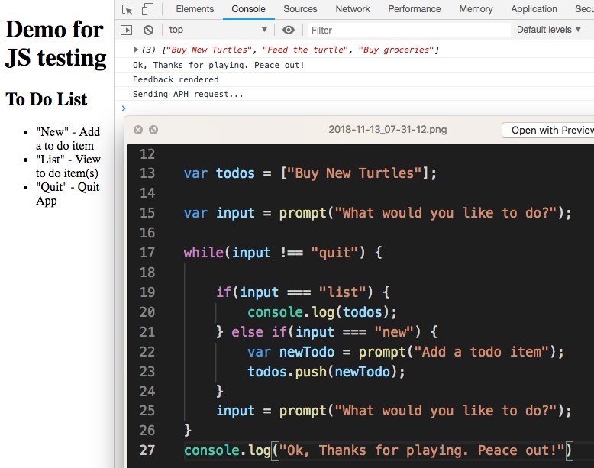Click the 'while(input !== "quit")' code line
Image resolution: width=594 pixels, height=468 pixels.
coord(282,253)
